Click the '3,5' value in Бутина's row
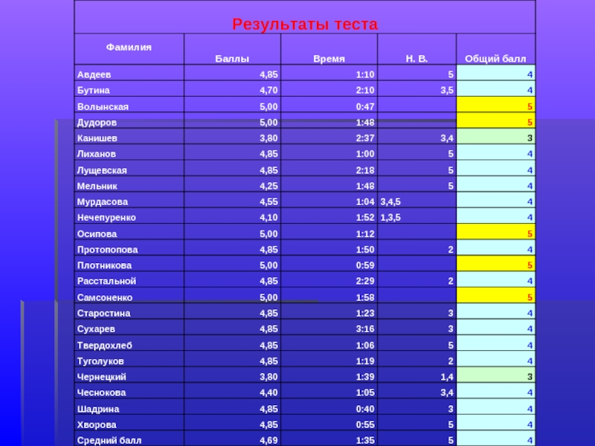Image resolution: width=595 pixels, height=446 pixels. click(447, 90)
